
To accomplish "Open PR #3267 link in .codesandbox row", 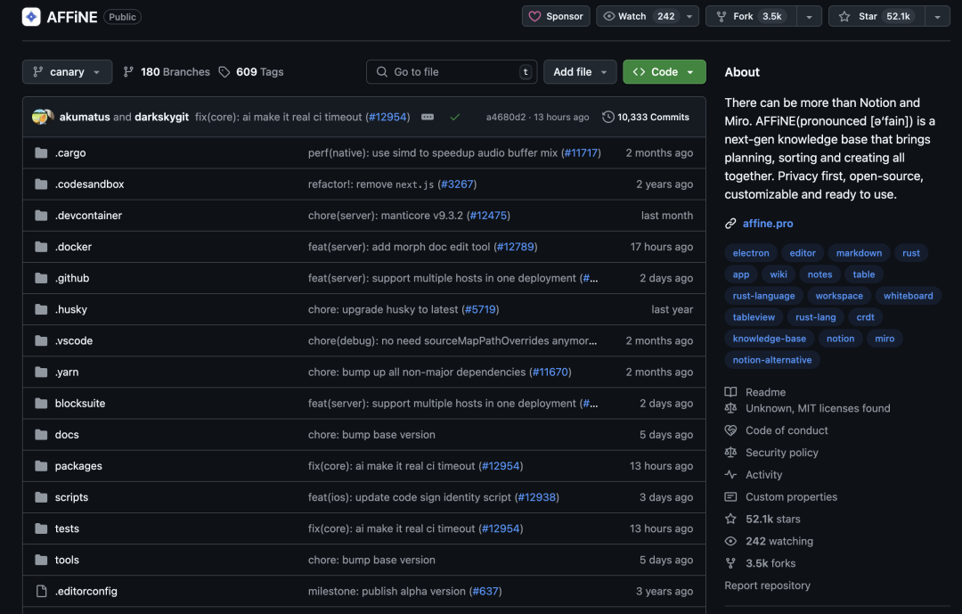I will coord(457,184).
